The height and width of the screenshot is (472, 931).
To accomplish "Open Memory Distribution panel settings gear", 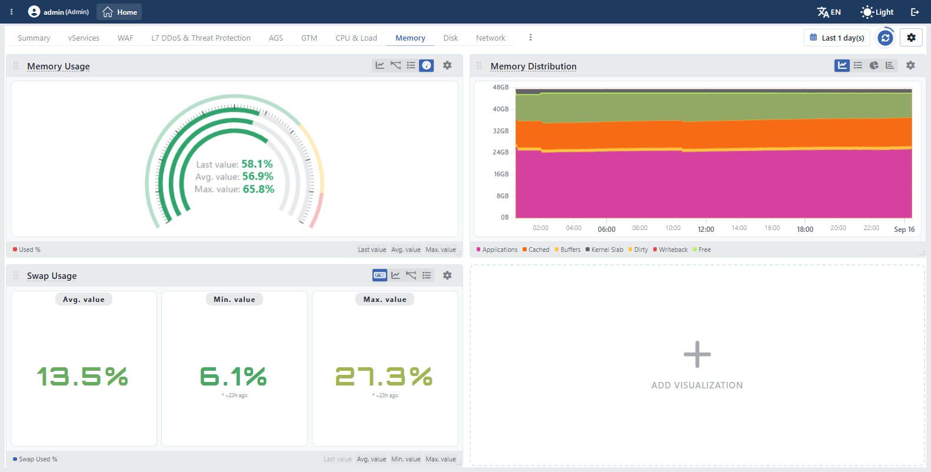I will 910,65.
